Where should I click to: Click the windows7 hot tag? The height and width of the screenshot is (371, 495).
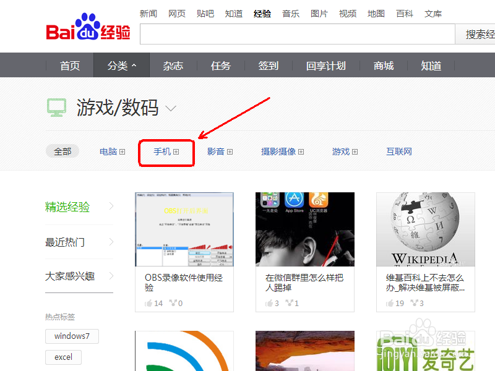click(x=72, y=336)
